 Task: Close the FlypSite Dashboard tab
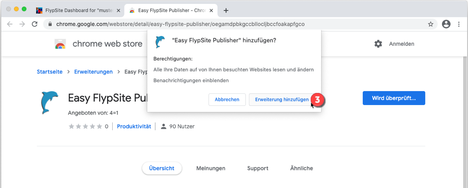tap(118, 11)
